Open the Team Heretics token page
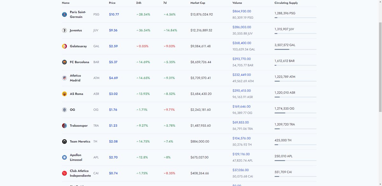The height and width of the screenshot is (186, 382). 80,142
